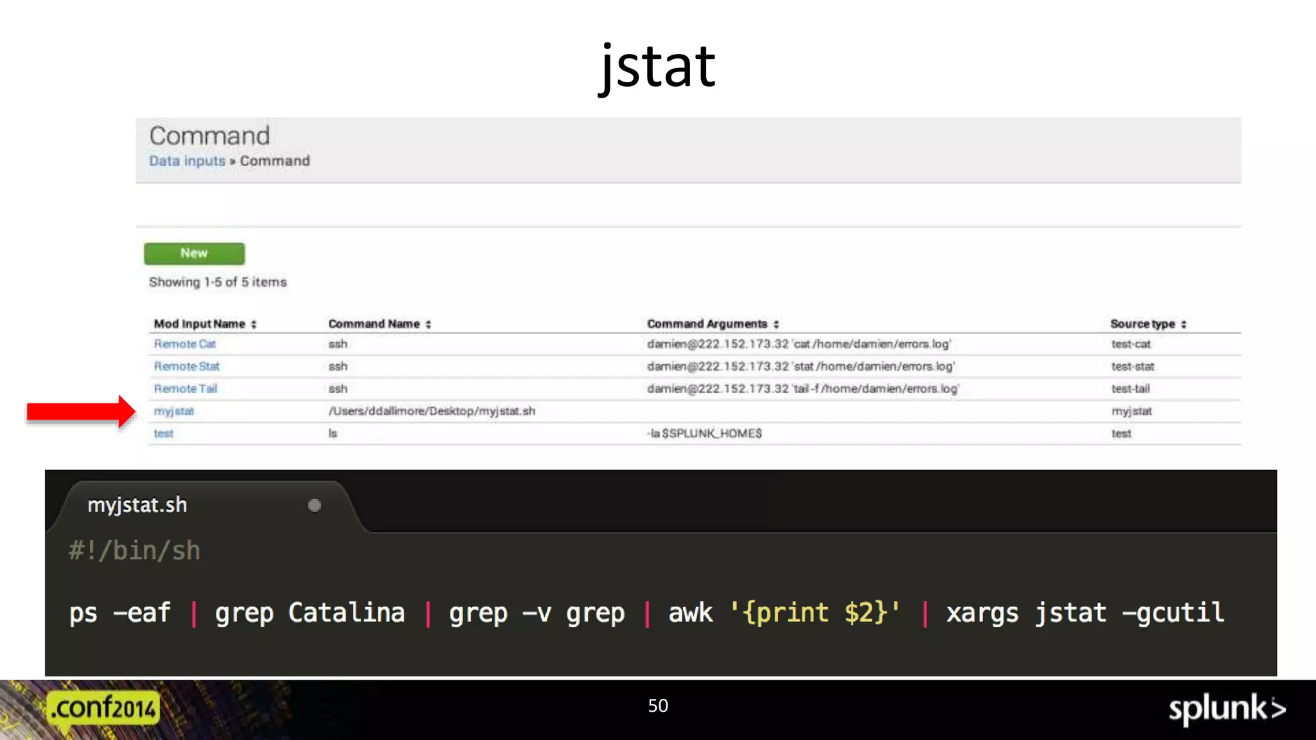Sort by Command Name column
This screenshot has height=740, width=1316.
tap(380, 324)
